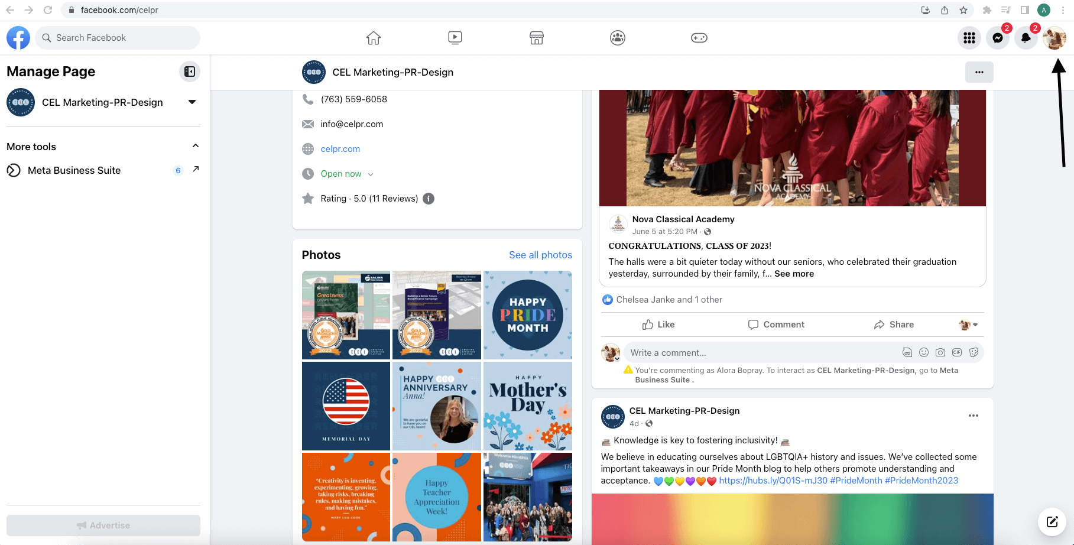Click the phone number (763) 559-6058

pos(353,99)
